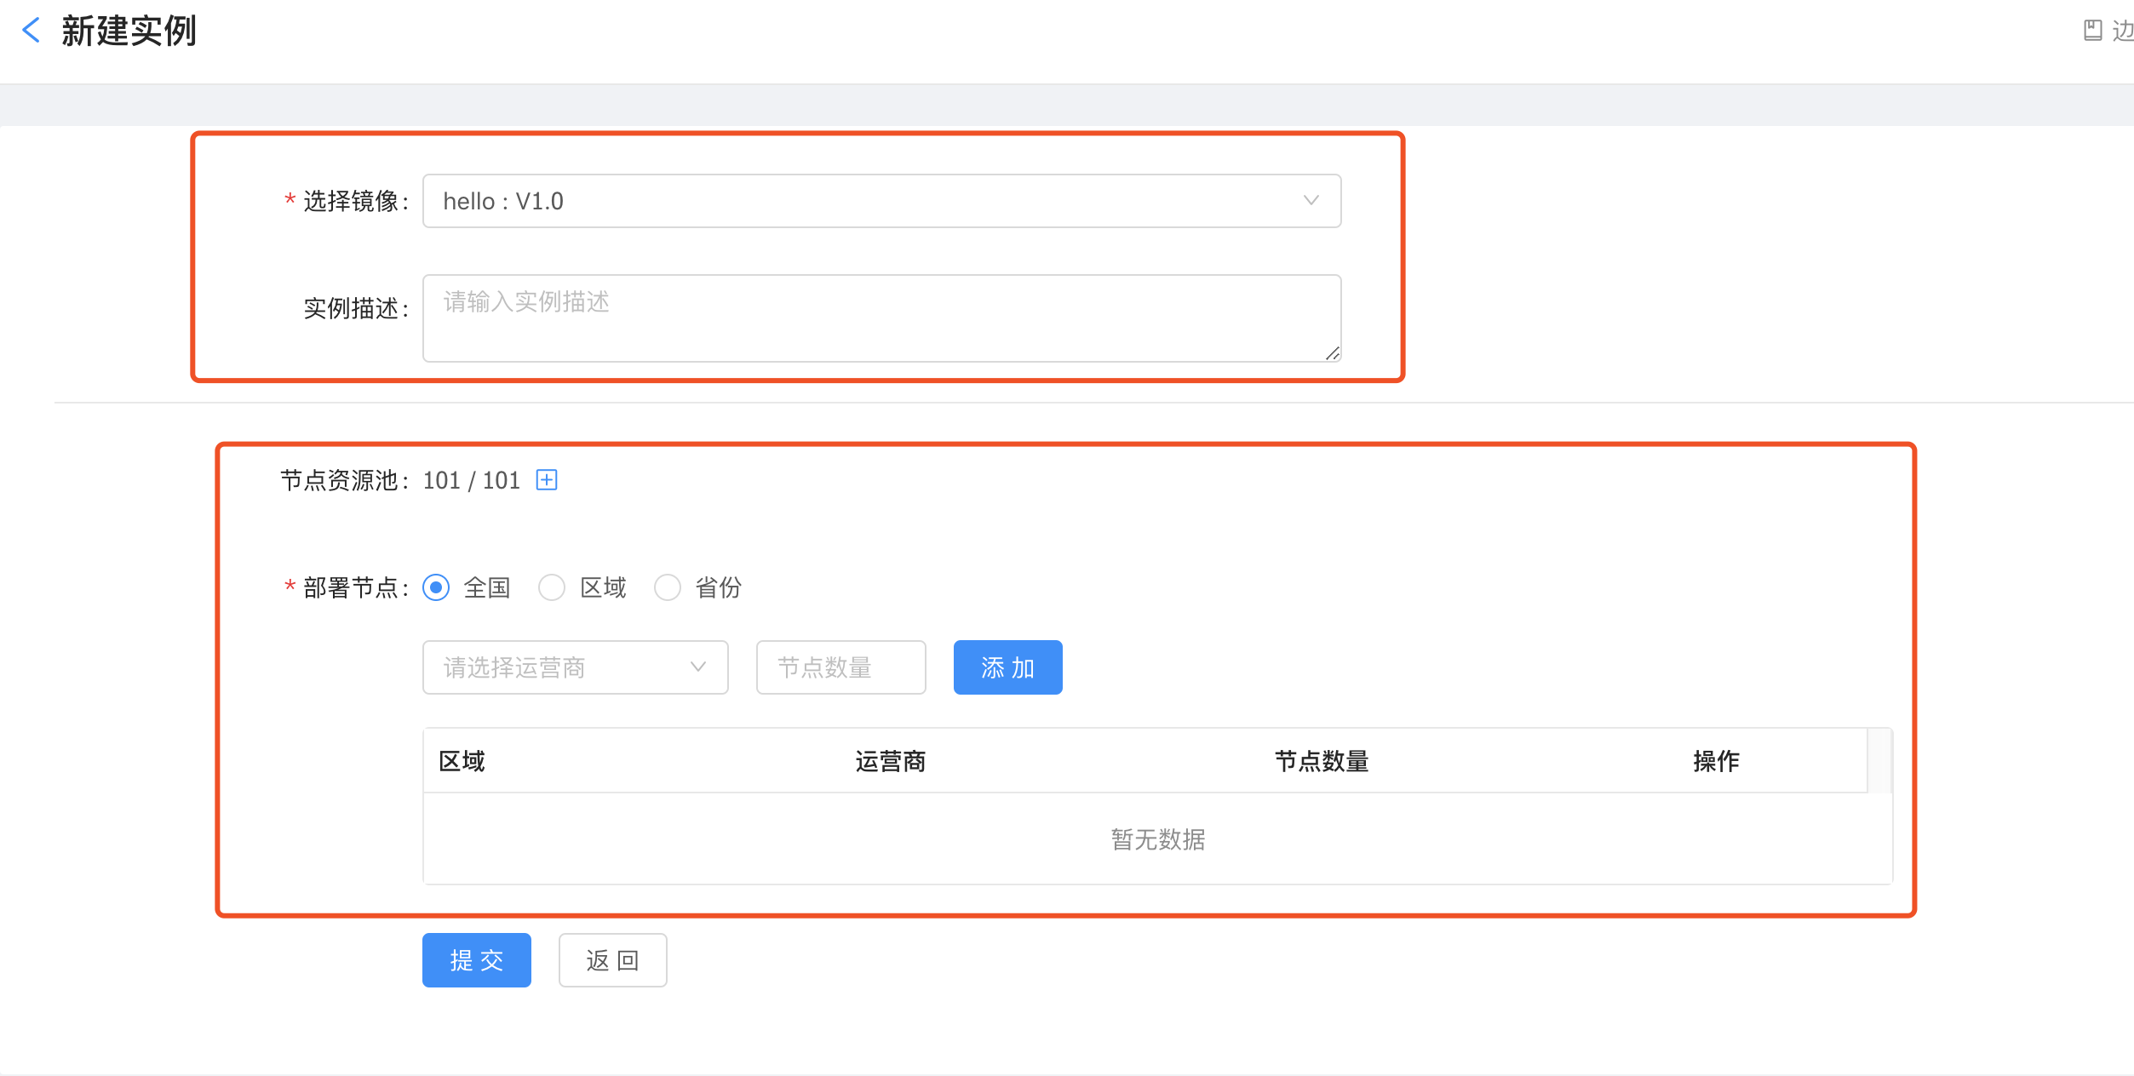
Task: Open the 选择镜像 dropdown showing hello : V1.0
Action: pyautogui.click(x=881, y=201)
